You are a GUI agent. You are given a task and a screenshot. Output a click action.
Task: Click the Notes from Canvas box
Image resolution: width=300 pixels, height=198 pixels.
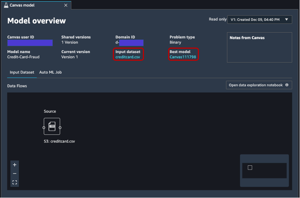(x=259, y=48)
